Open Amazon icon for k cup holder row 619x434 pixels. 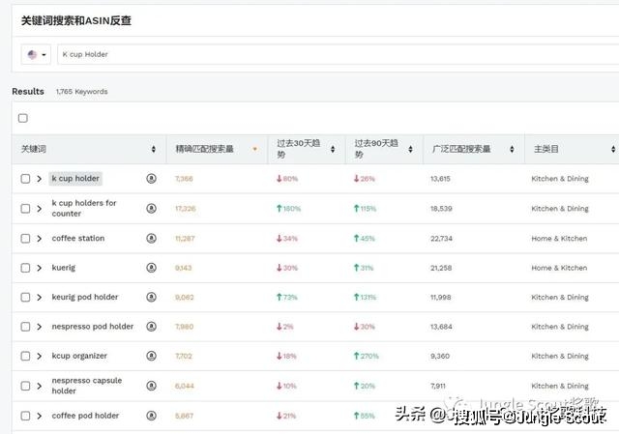(x=151, y=178)
